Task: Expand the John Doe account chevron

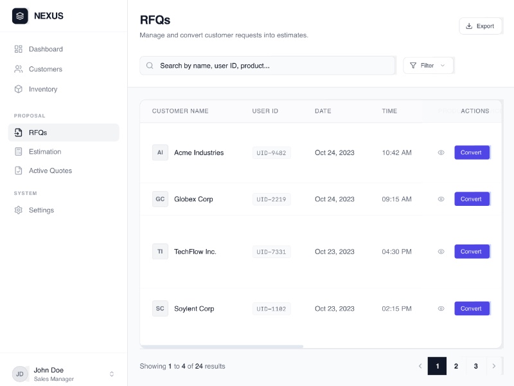Action: [111, 374]
